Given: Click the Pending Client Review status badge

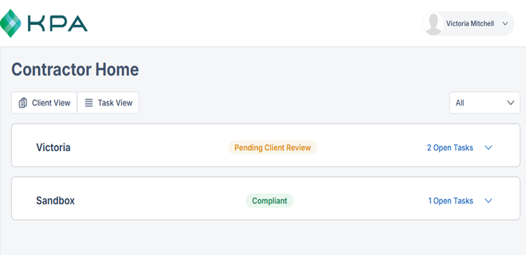Looking at the screenshot, I should click(273, 148).
